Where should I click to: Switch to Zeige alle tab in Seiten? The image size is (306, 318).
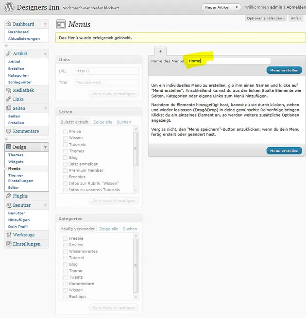102,122
